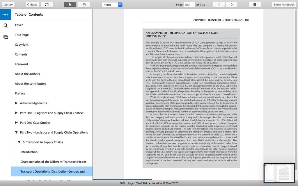Click the Back button
Screen dimensions: 298x186
[32, 5]
